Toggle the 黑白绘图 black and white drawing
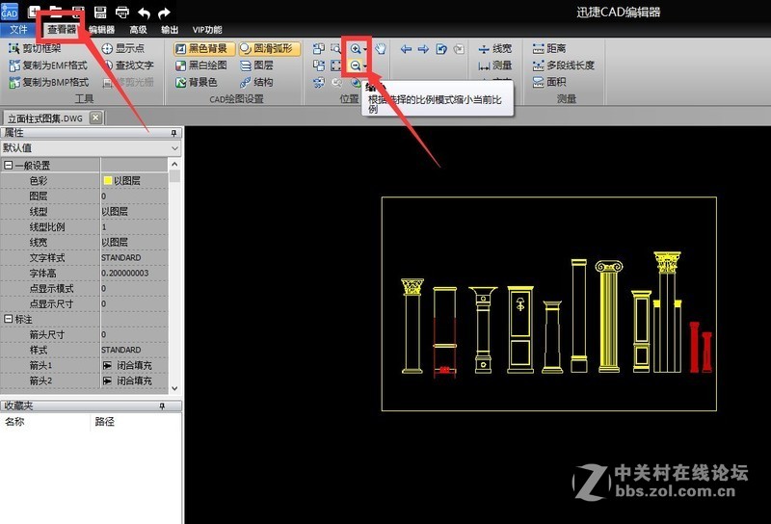 201,65
